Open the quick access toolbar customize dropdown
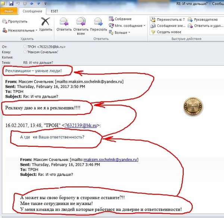 (45, 3)
